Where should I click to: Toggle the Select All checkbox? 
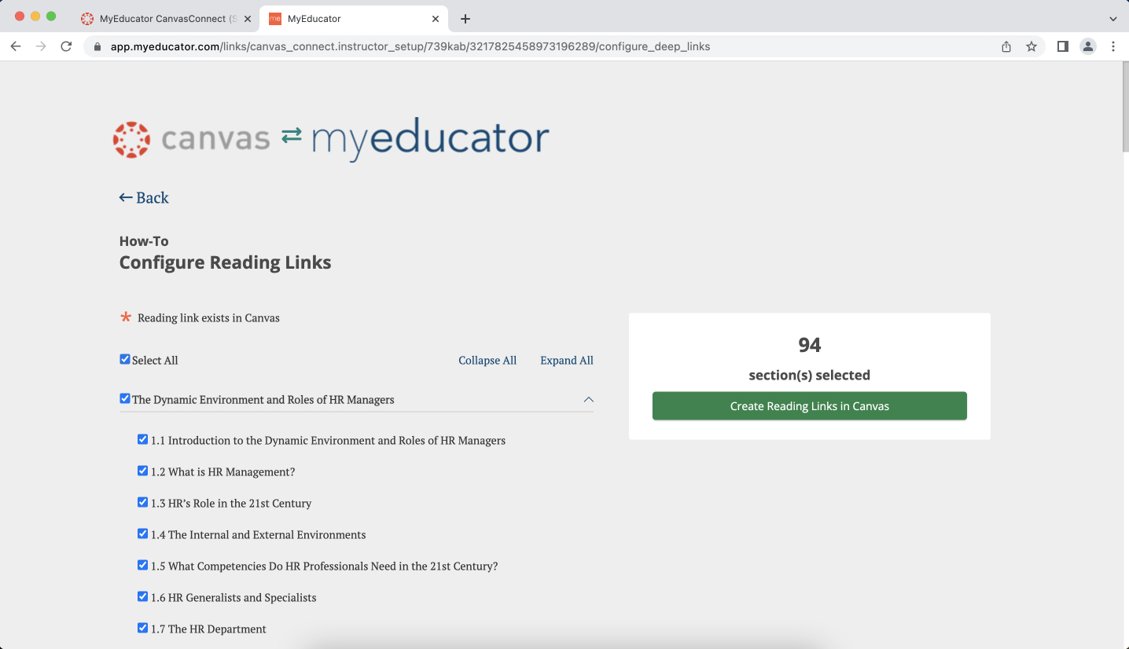[x=124, y=359]
